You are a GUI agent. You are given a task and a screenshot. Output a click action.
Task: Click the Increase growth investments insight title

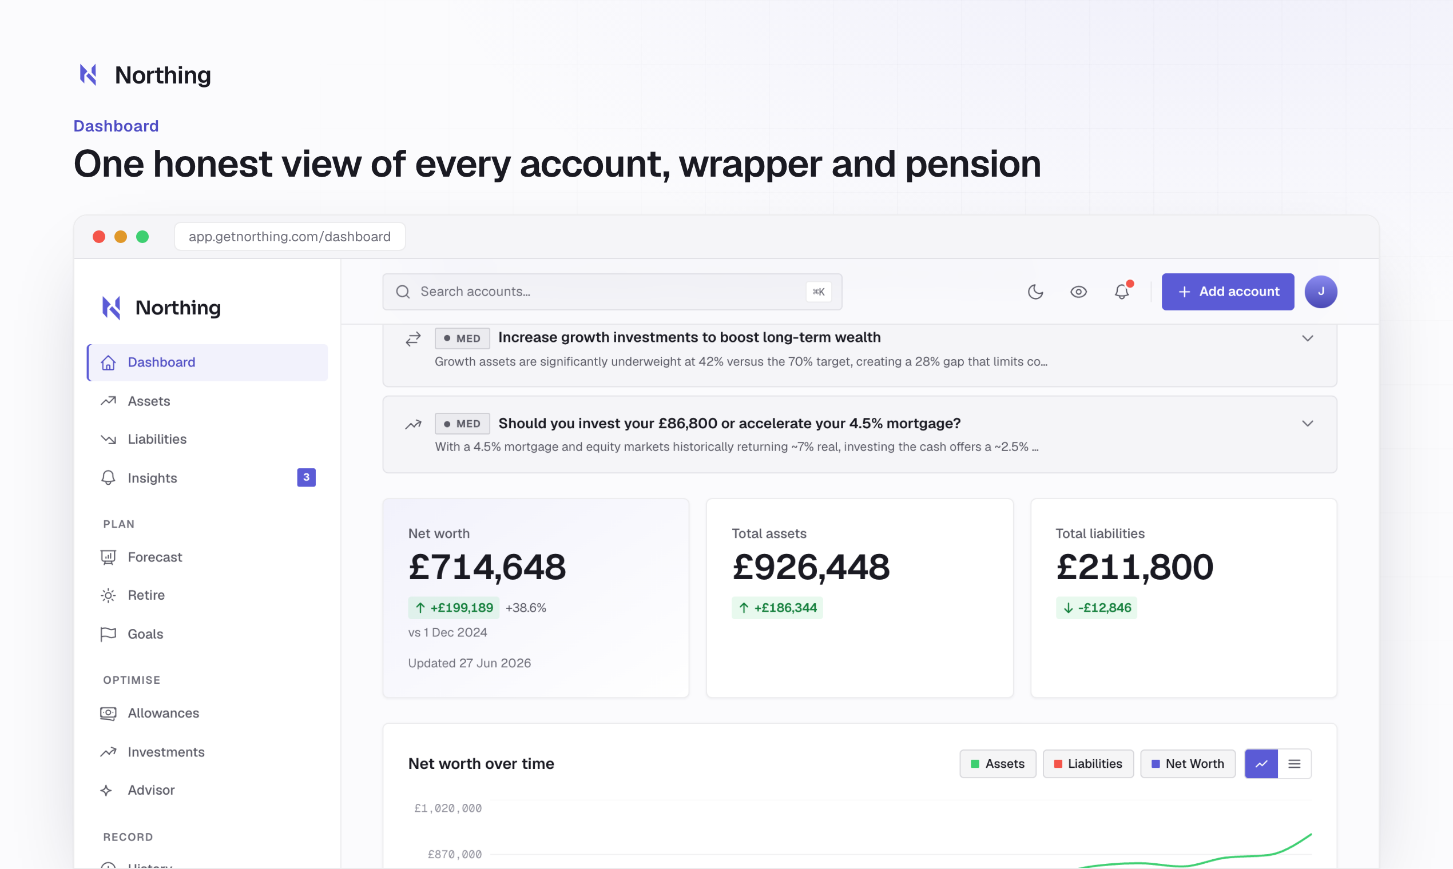point(689,337)
